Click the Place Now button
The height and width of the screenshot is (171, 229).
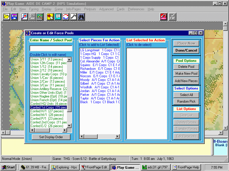(x=186, y=43)
